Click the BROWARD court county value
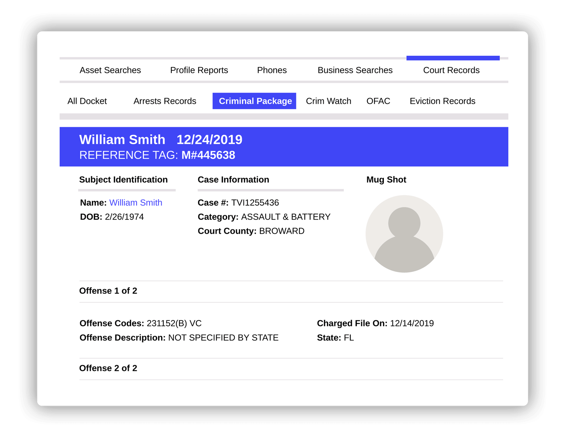This screenshot has width=569, height=437. [x=282, y=231]
